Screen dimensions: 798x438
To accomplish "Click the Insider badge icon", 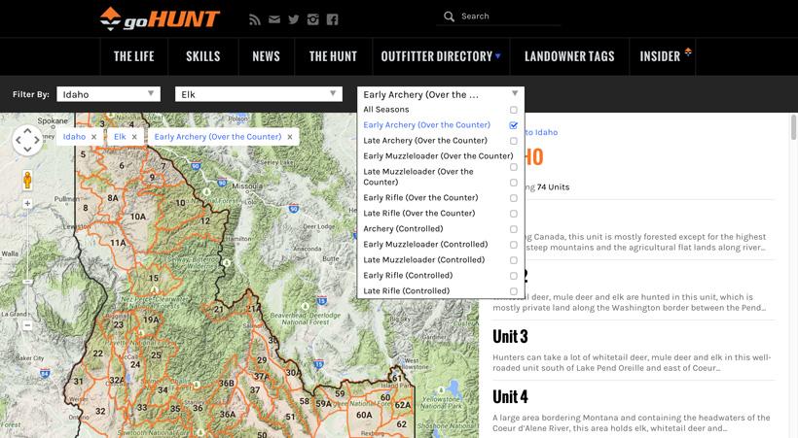I will [688, 51].
